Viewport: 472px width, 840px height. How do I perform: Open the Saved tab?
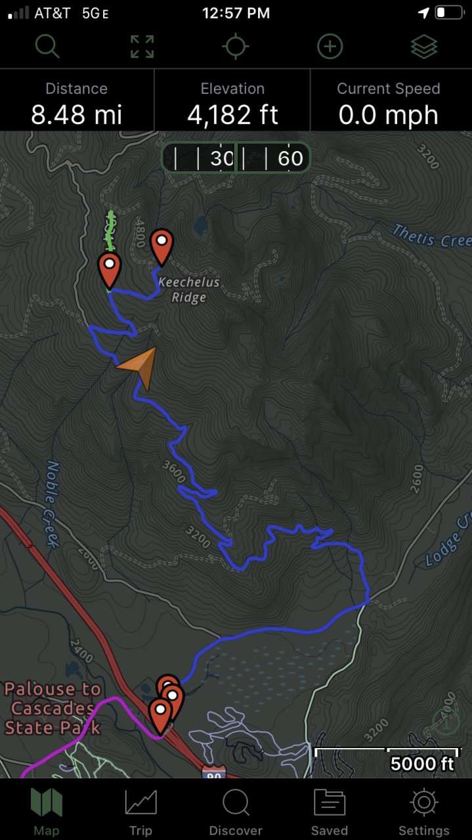(x=330, y=812)
